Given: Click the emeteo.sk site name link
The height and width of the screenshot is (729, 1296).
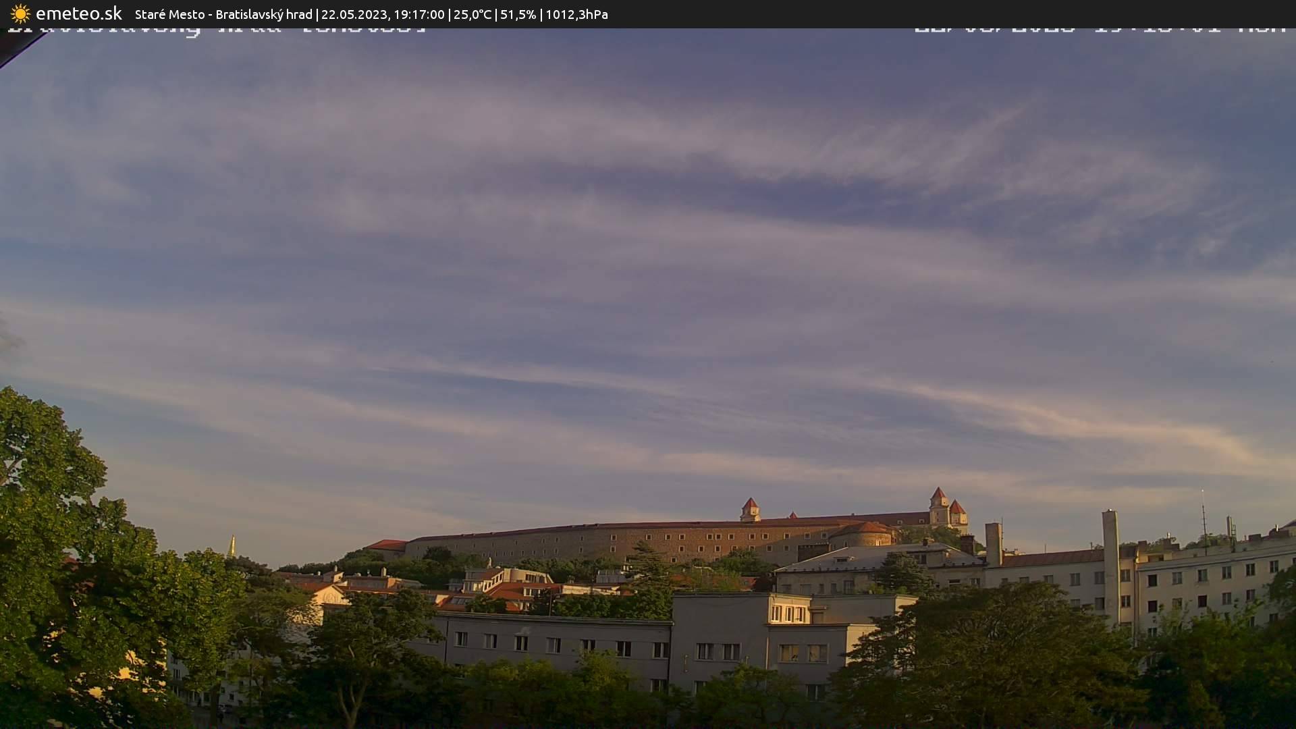Looking at the screenshot, I should coord(79,13).
